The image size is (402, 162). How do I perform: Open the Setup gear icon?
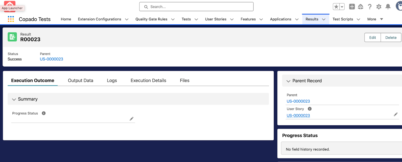pos(379,7)
